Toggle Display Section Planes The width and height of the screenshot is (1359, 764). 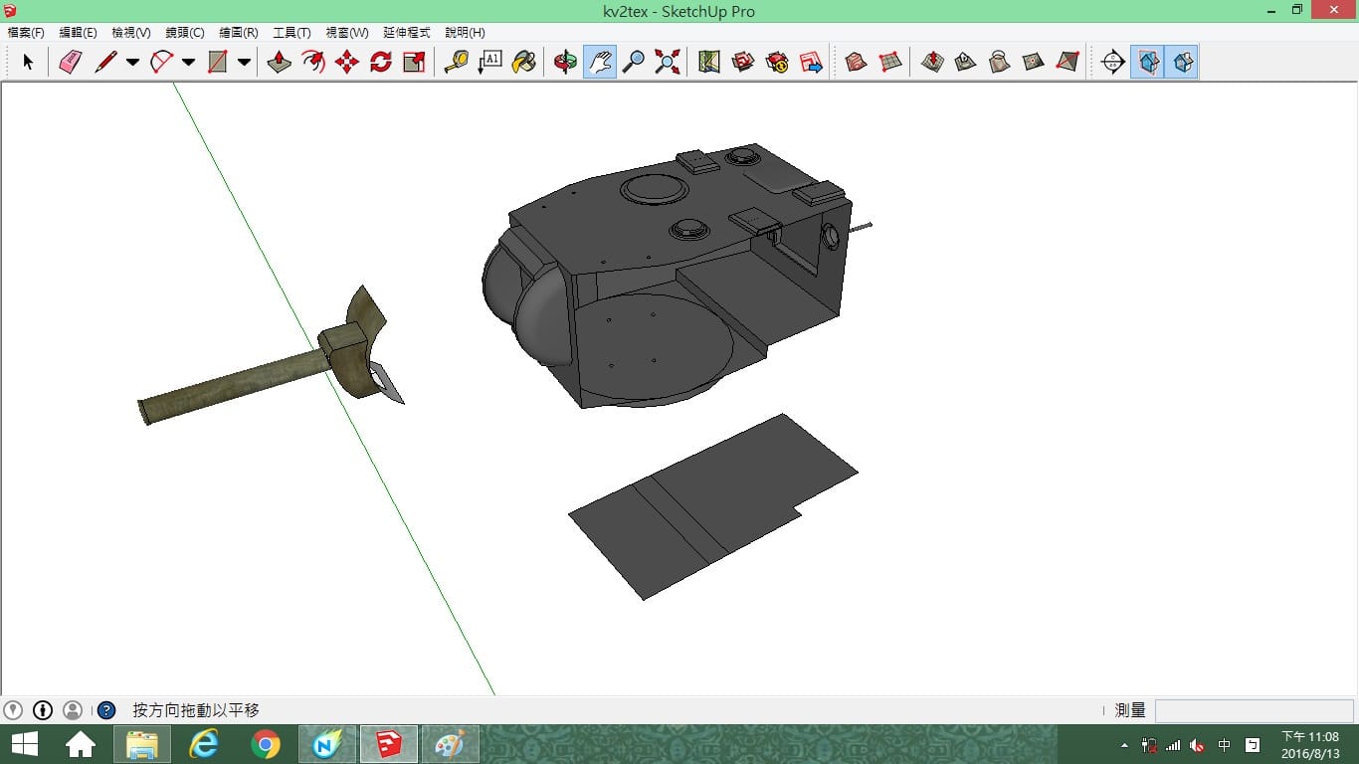coord(1148,62)
